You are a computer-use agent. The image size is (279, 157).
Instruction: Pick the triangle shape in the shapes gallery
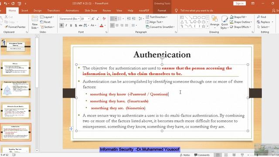tap(182, 22)
